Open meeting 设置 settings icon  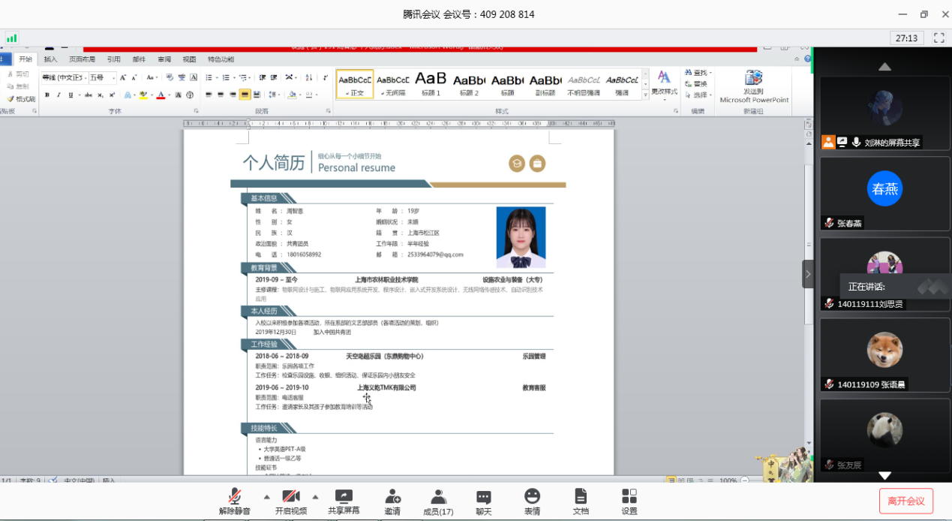[629, 501]
